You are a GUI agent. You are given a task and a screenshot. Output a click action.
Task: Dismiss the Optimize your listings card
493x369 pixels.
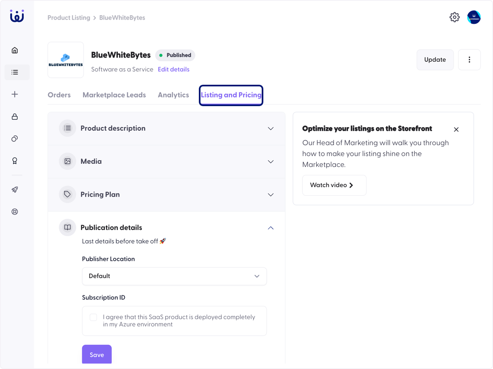(x=456, y=129)
